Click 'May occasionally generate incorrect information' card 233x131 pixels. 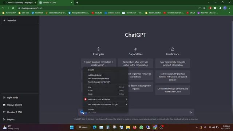pyautogui.click(x=173, y=63)
